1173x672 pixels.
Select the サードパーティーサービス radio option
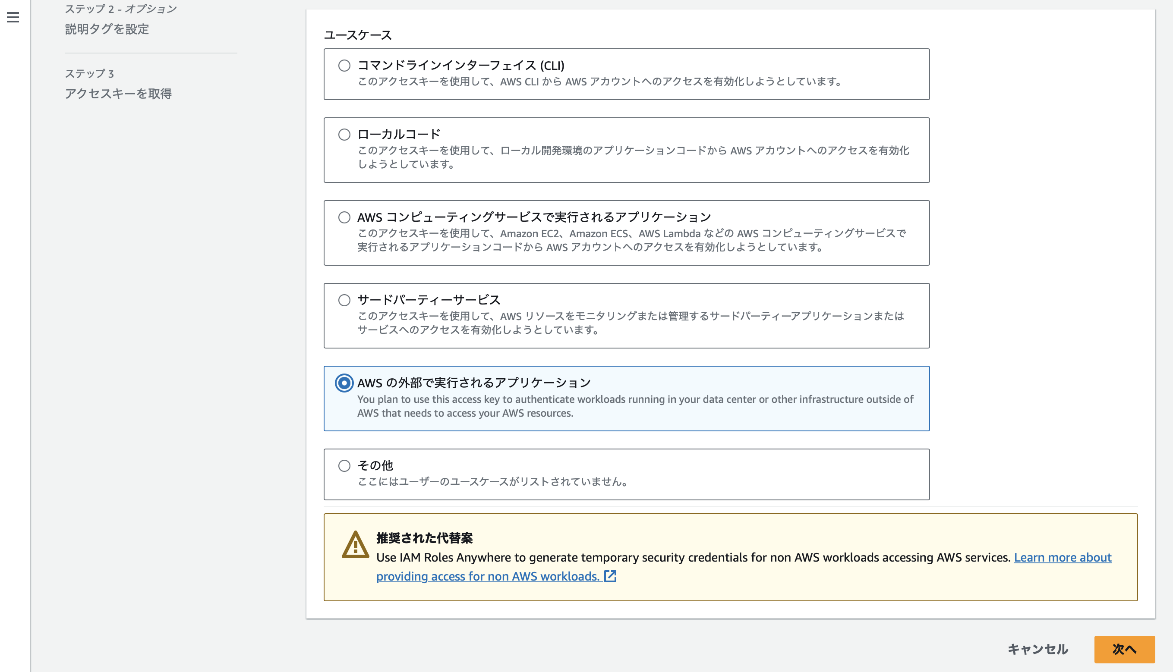pos(344,300)
